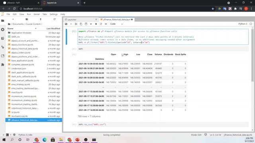Click into the import yfinance code cell
This screenshot has width=255, height=143.
coord(163,37)
